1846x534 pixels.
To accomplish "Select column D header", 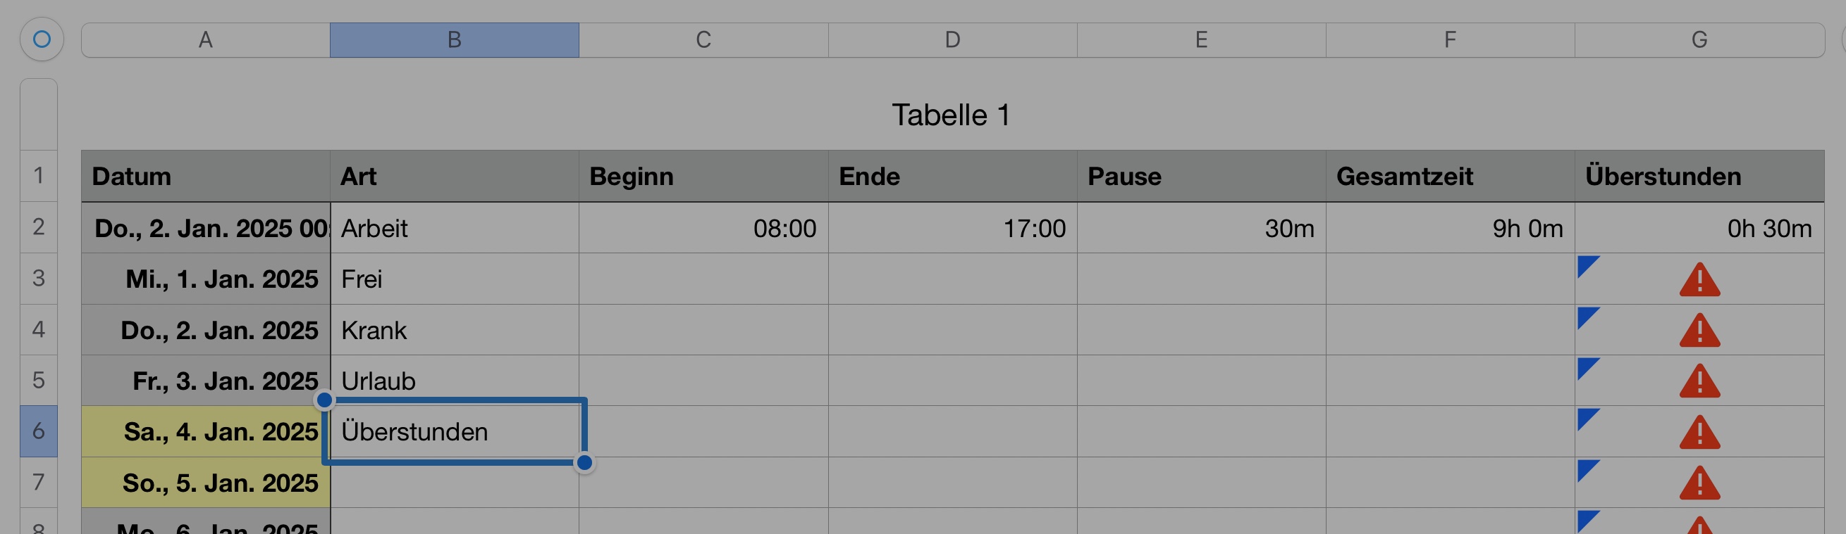I will 952,40.
